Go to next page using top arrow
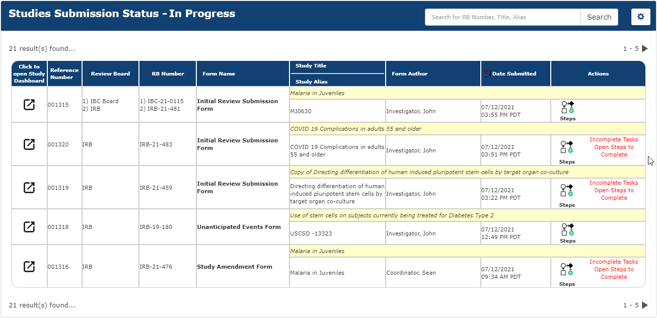The width and height of the screenshot is (657, 318). [645, 49]
